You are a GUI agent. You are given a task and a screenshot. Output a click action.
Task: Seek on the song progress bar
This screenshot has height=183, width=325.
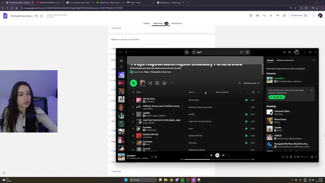point(217,159)
